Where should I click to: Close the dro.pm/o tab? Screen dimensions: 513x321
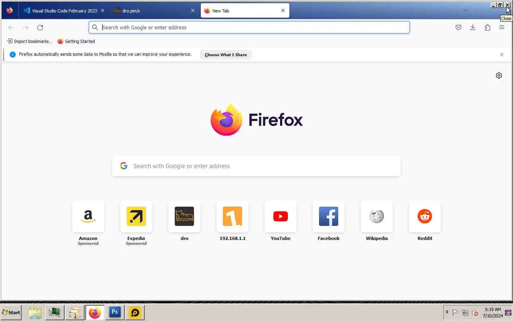[x=193, y=11]
